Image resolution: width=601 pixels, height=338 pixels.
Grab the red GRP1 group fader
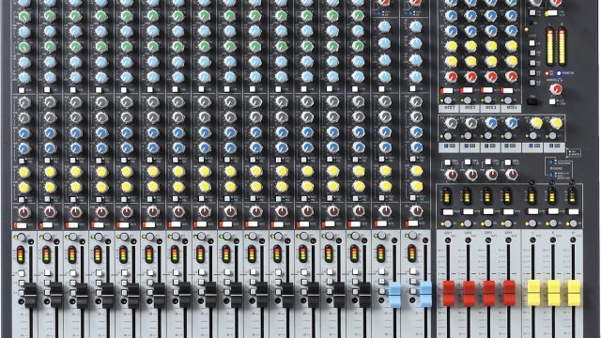point(449,293)
